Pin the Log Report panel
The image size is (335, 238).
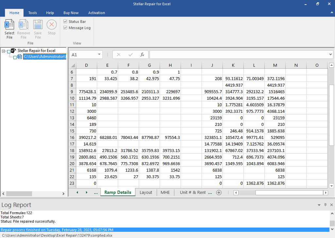[326, 205]
